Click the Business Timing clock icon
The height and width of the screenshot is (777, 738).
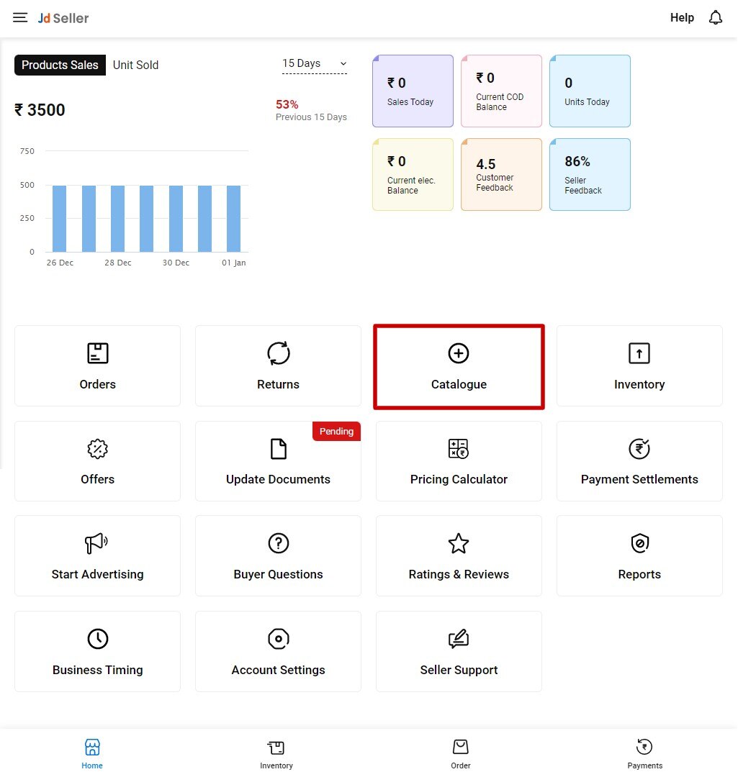point(97,639)
